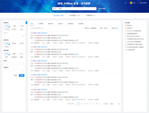Switch to the 公文管理 tab
Screen dimensions: 149x113
point(41,24)
